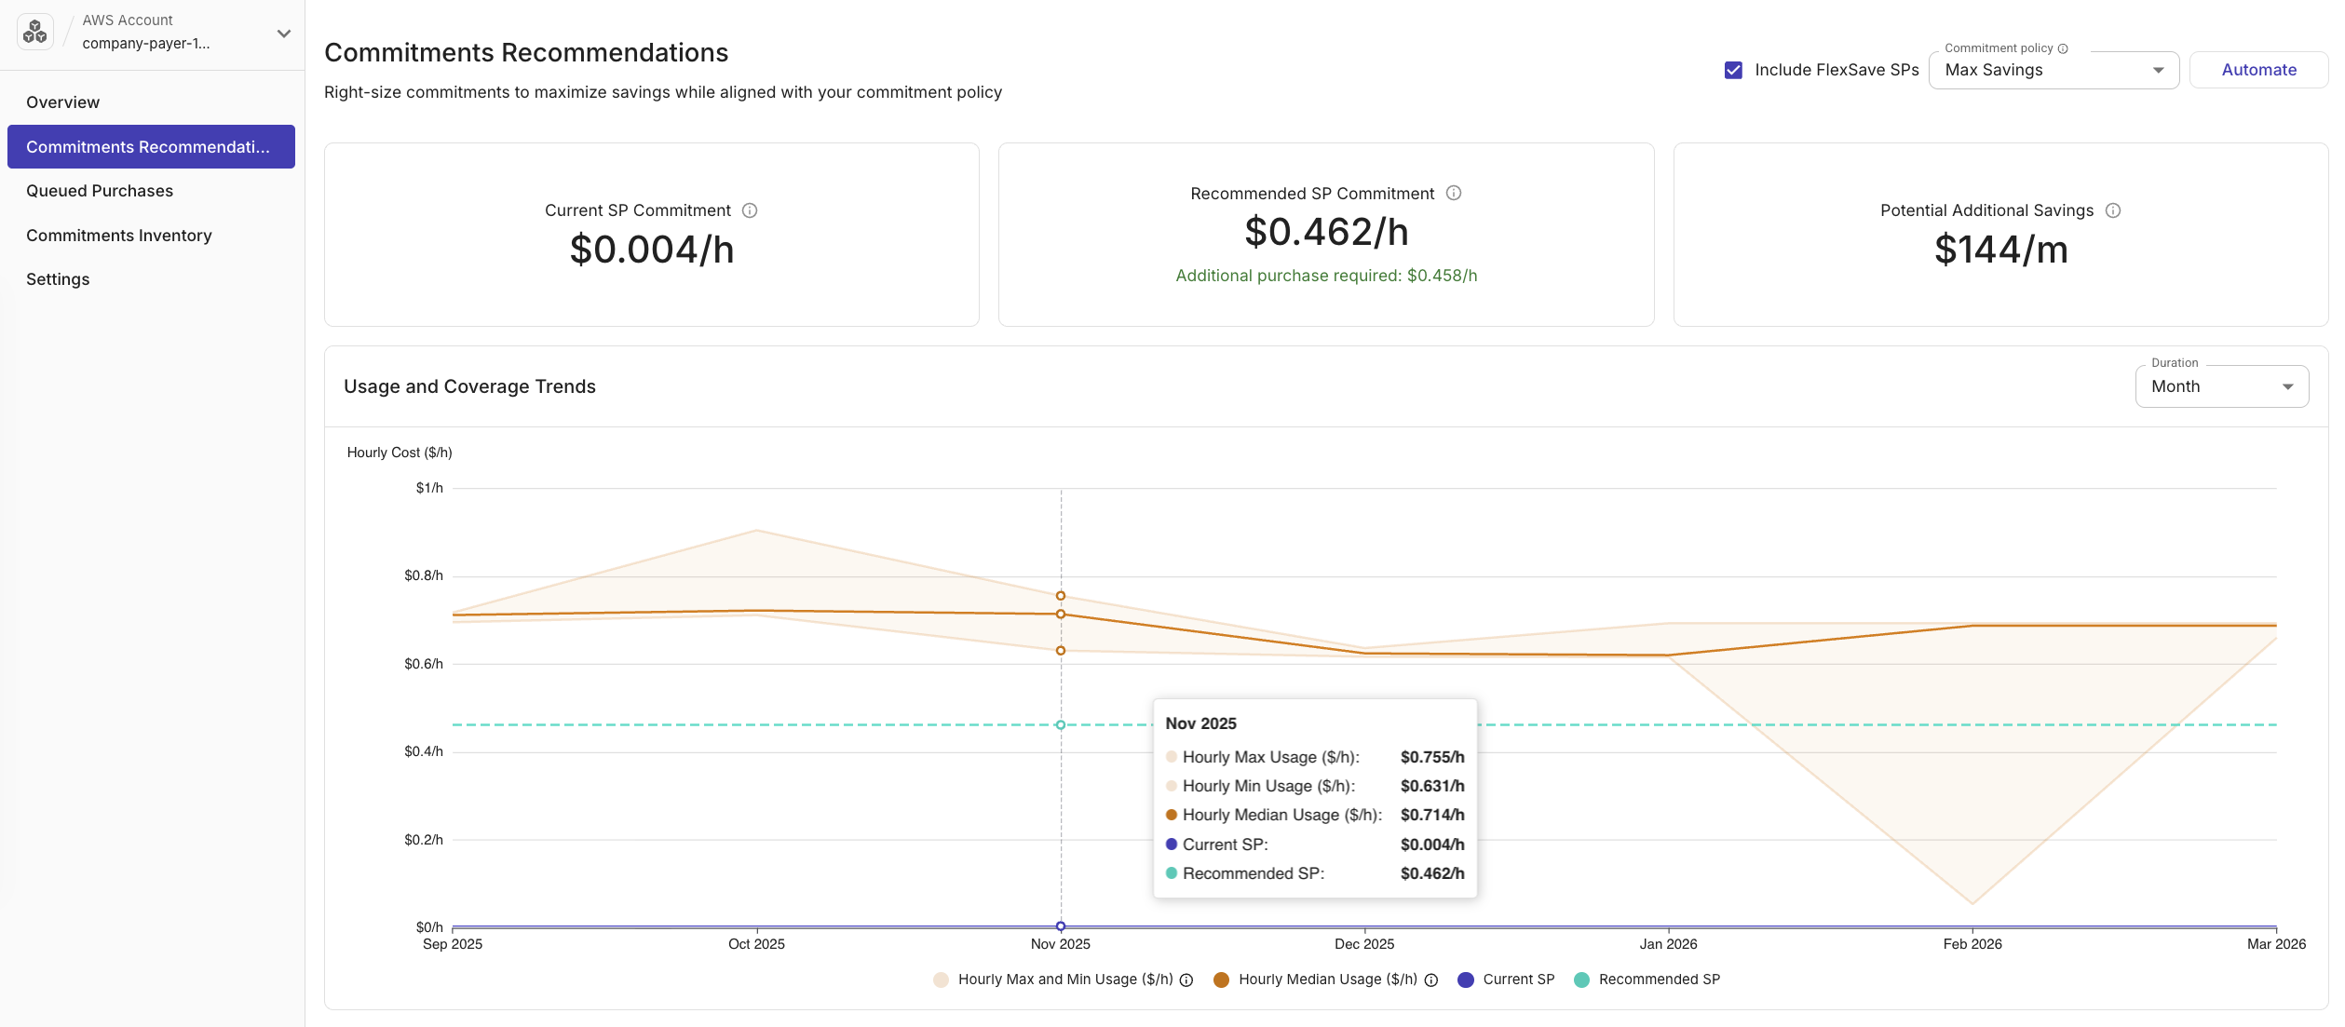Uncheck the Include FlexSave SPs checkbox
The height and width of the screenshot is (1027, 2345).
coord(1734,69)
